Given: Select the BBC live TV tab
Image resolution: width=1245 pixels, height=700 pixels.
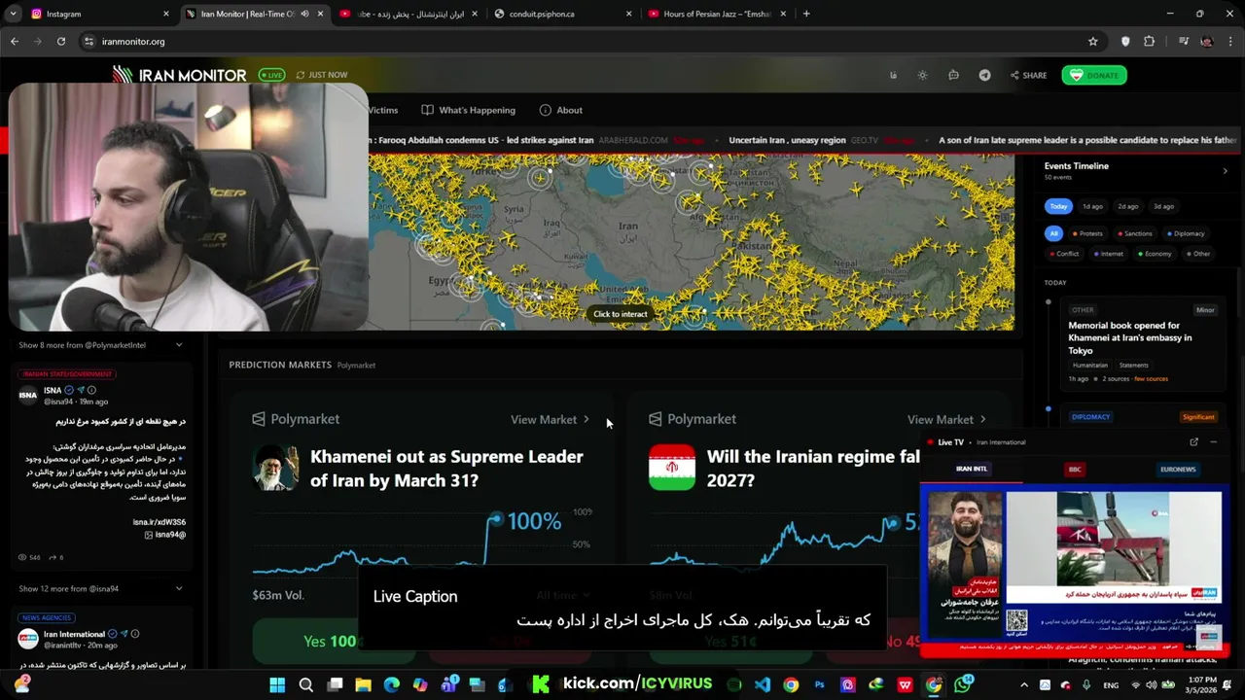Looking at the screenshot, I should pyautogui.click(x=1075, y=470).
